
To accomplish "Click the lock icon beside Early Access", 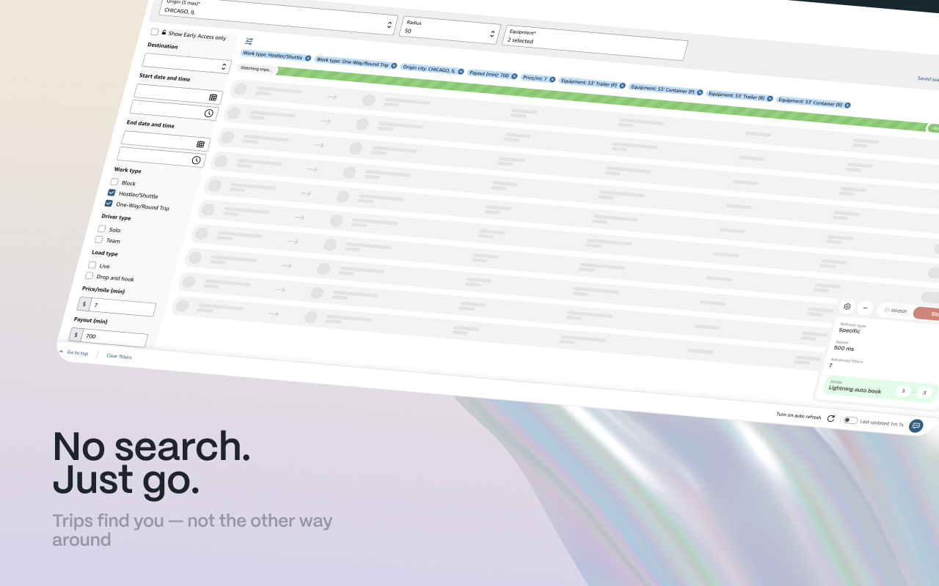I will click(x=164, y=32).
